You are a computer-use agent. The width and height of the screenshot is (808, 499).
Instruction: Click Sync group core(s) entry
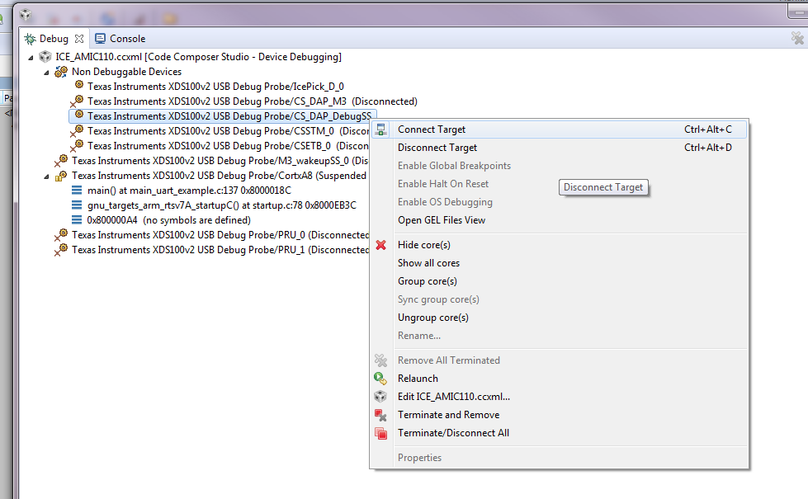559,299
